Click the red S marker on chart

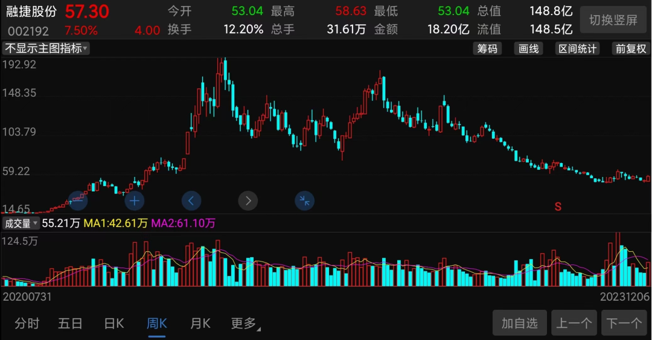558,207
